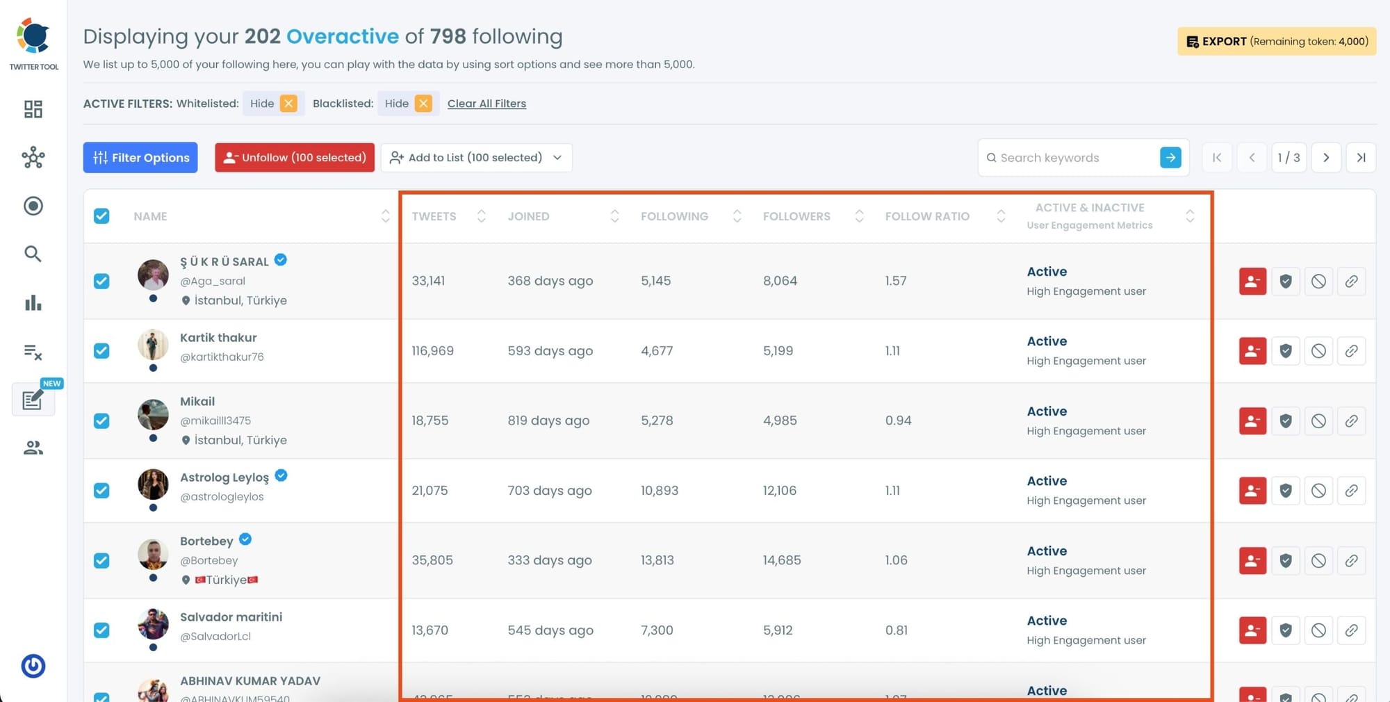Open the analytics bar-chart sidebar panel
The image size is (1390, 702).
tap(33, 303)
